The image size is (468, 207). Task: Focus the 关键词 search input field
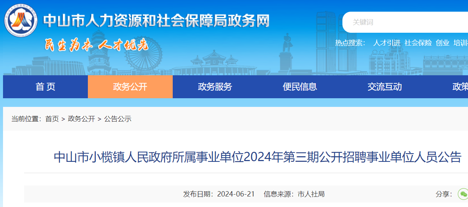pos(404,22)
